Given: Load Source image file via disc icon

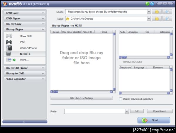Looking at the screenshot, I should pos(167,12).
